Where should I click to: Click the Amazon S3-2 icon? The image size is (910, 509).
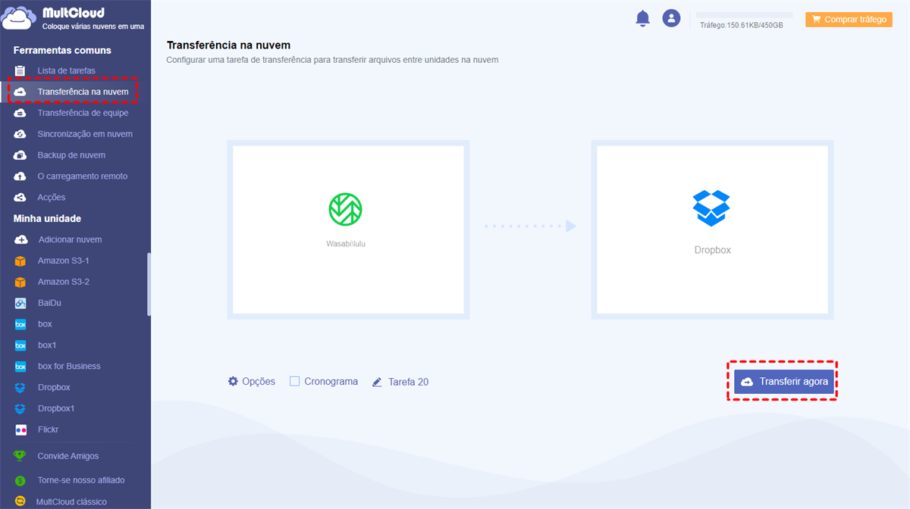tap(20, 282)
